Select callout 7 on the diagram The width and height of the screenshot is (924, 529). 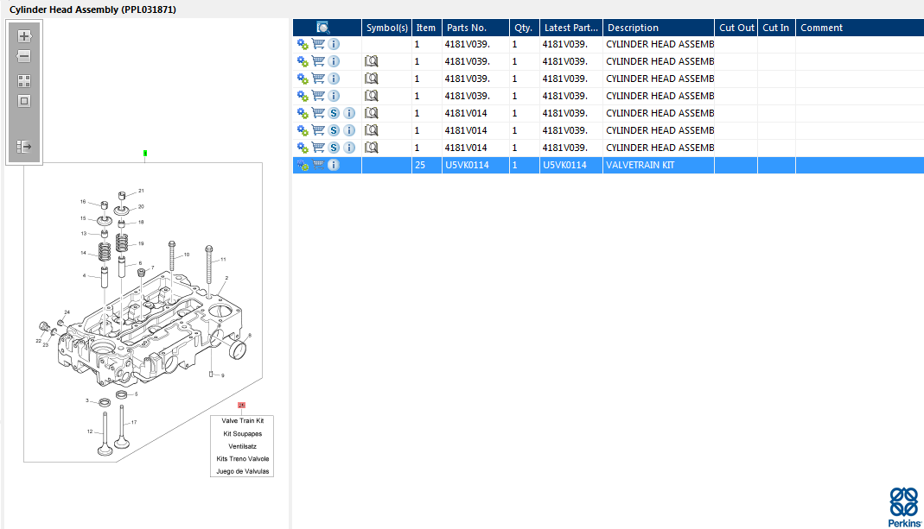pos(153,268)
